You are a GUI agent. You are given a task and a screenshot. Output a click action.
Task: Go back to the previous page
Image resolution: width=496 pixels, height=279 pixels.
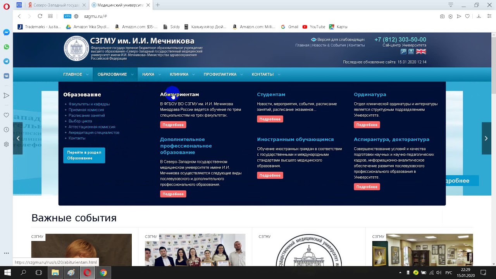click(x=19, y=16)
